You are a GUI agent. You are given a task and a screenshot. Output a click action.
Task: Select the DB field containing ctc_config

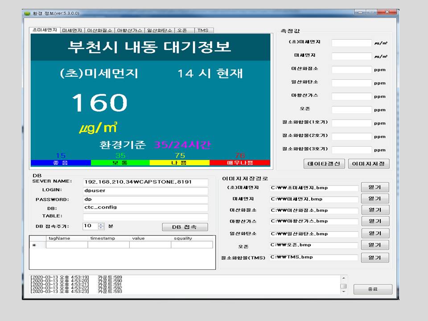[x=145, y=207]
